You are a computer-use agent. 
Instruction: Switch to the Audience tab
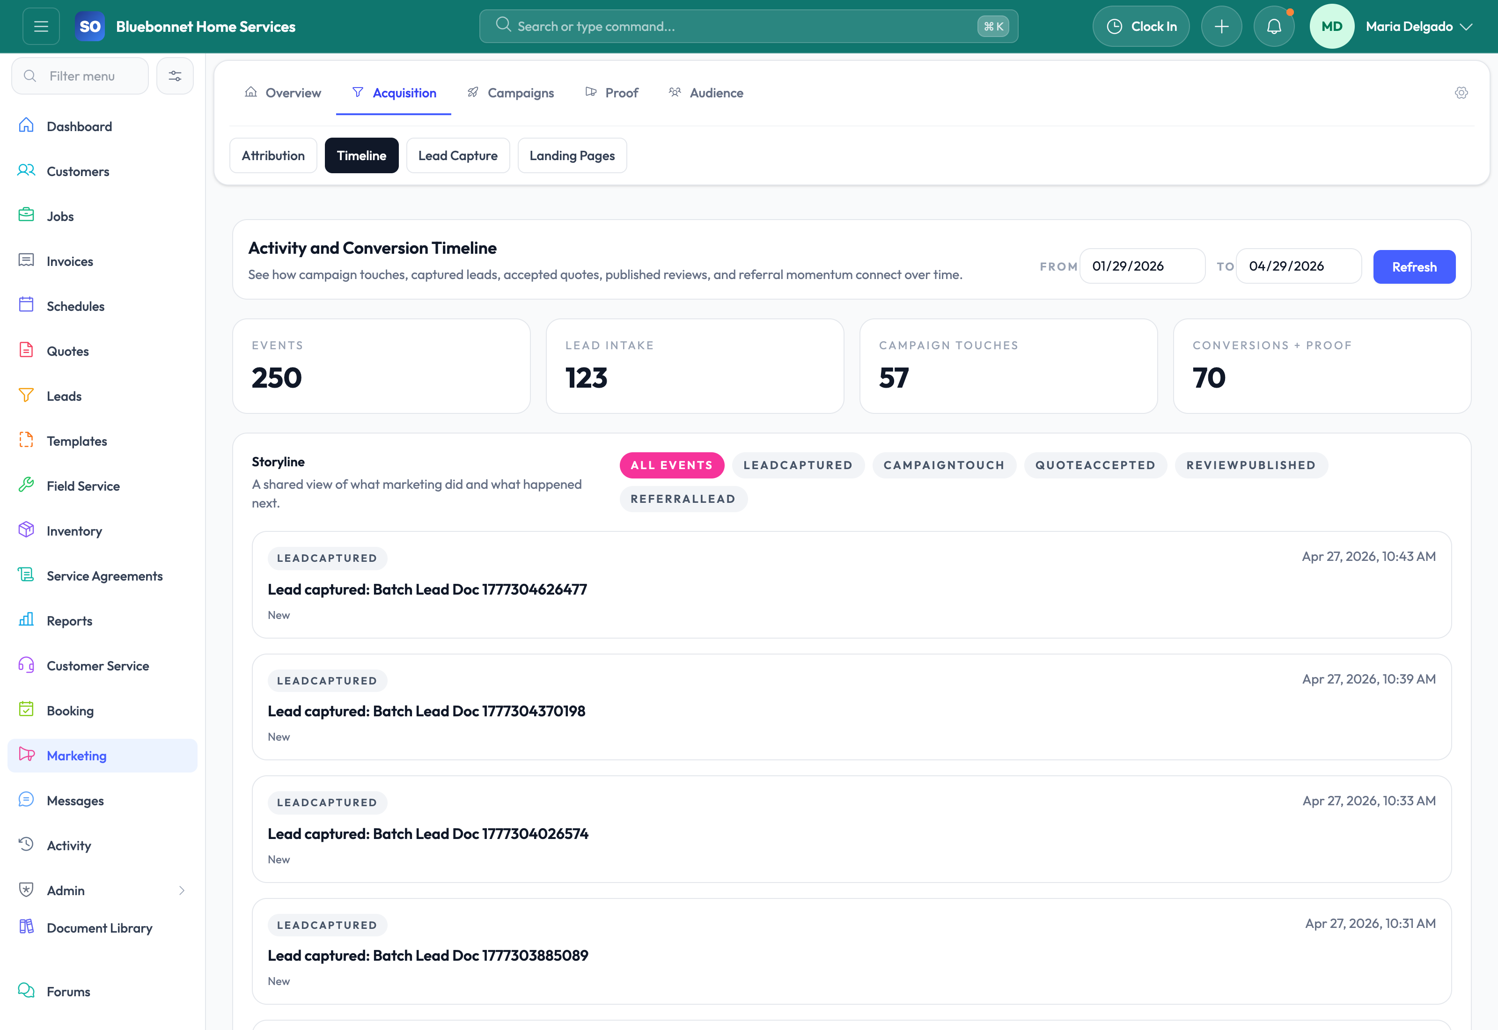pos(706,93)
